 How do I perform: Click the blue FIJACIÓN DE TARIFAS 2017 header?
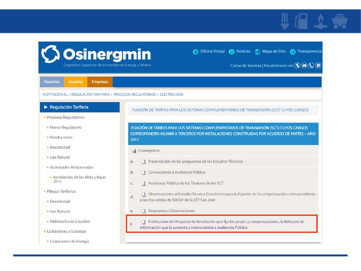coord(223,134)
